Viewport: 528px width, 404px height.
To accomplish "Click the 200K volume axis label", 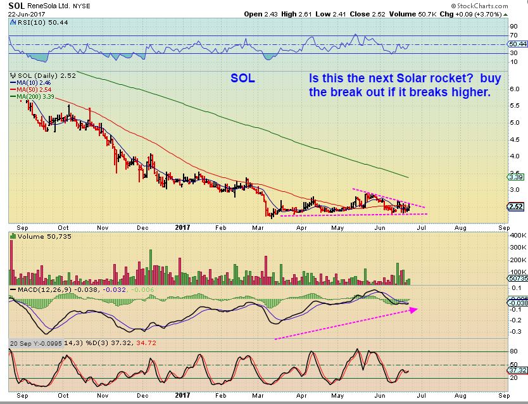I will (x=518, y=260).
